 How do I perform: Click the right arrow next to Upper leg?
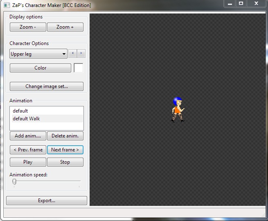(81, 54)
